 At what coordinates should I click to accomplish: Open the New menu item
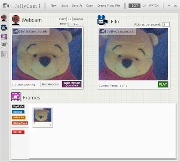pyautogui.click(x=54, y=6)
